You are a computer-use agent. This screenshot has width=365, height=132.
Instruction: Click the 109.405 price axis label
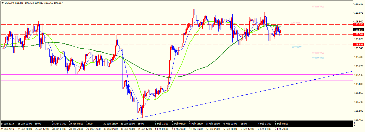point(359,57)
